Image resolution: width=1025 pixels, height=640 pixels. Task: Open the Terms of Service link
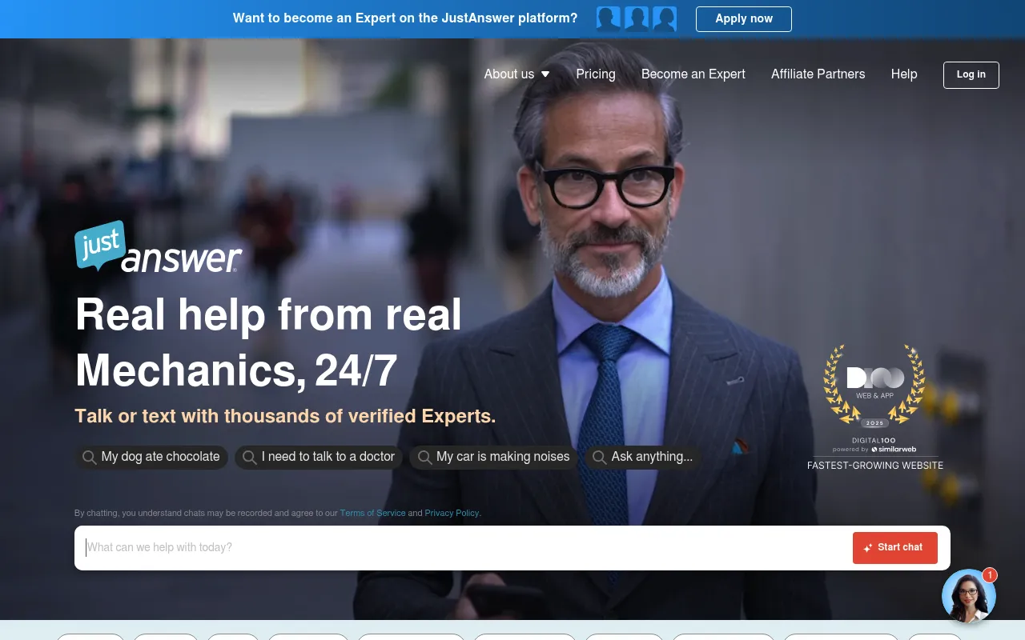tap(373, 513)
